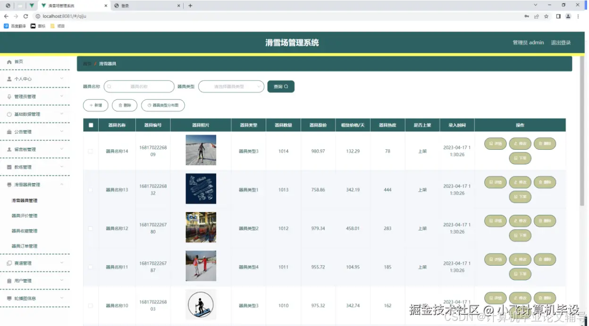
Task: Open the ski rack photo of 器具名称12
Action: (x=201, y=228)
